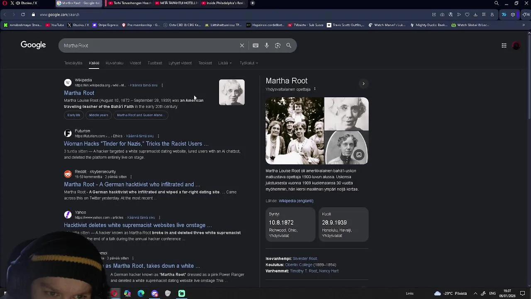The height and width of the screenshot is (299, 531).
Task: Show hidden system tray icons
Action: [x=475, y=294]
